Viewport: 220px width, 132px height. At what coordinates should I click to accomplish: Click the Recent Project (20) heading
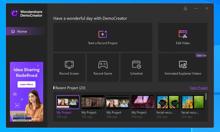coord(70,88)
